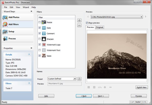This screenshot has width=152, height=105.
Task: Select the Setup wizard step icon
Action: coord(5,32)
